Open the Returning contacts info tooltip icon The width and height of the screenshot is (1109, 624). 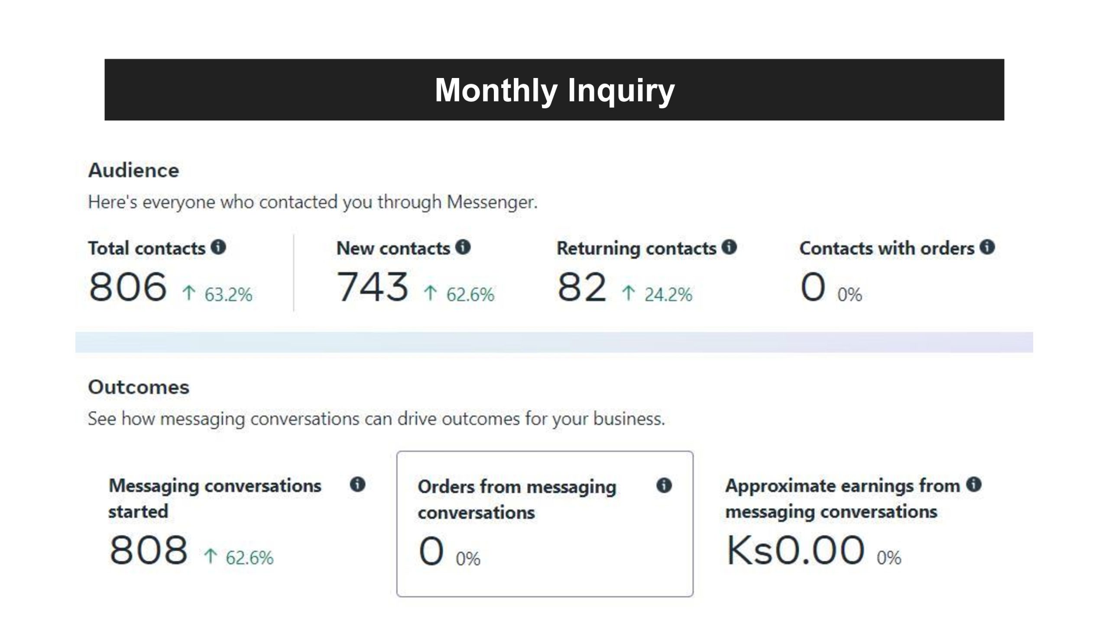click(x=729, y=247)
